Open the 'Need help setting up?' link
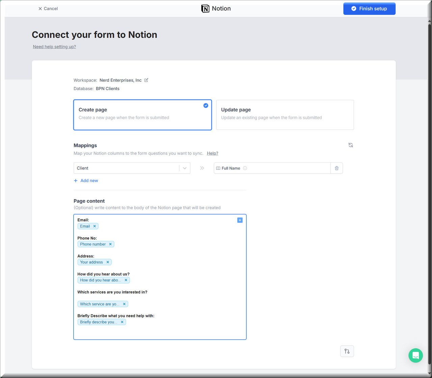 [54, 47]
